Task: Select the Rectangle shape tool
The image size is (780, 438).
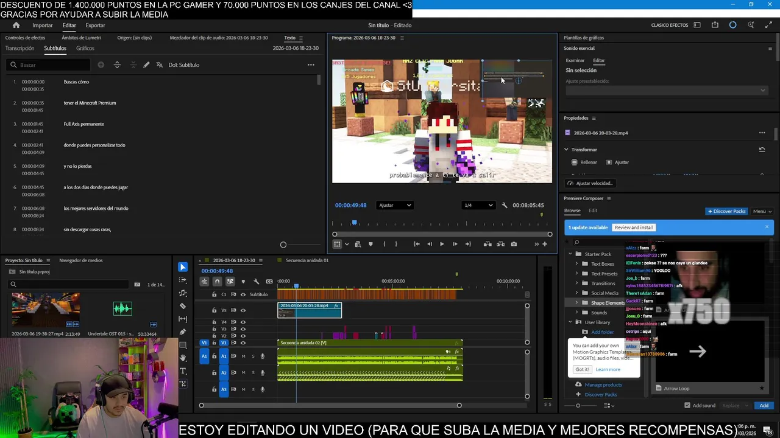Action: click(x=183, y=345)
